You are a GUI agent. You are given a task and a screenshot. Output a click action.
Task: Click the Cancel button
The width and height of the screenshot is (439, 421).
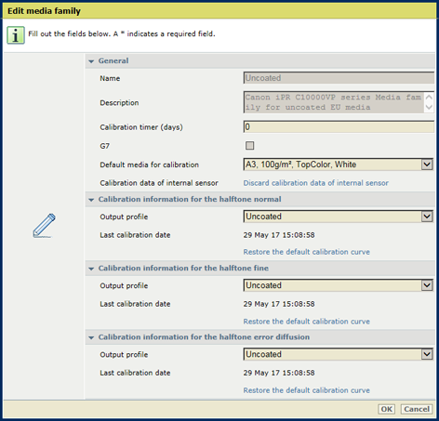coord(417,409)
